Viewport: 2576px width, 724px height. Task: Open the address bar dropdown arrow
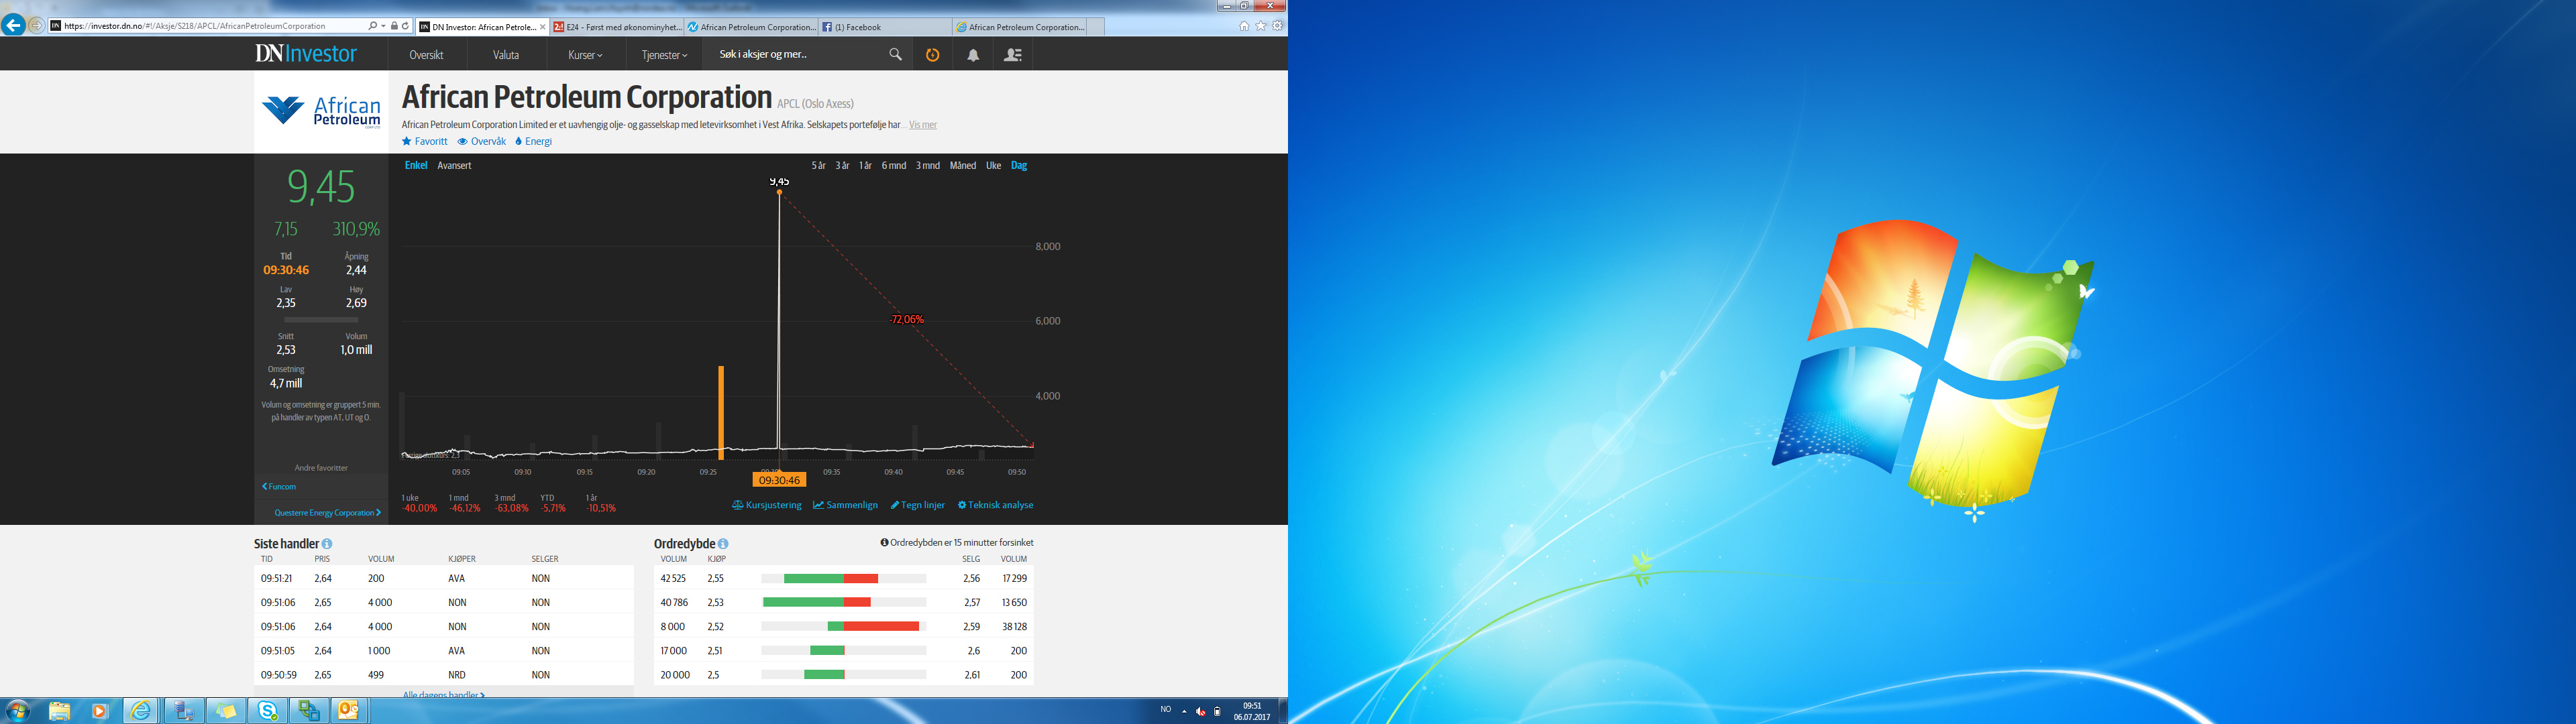pyautogui.click(x=384, y=26)
